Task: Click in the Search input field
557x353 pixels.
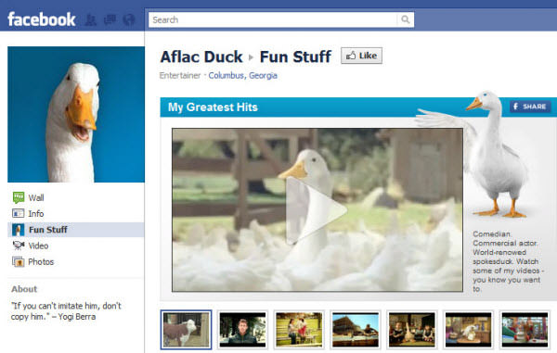Action: 273,19
